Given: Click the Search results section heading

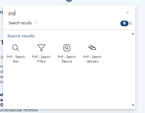Looking at the screenshot, I should tap(21, 36).
